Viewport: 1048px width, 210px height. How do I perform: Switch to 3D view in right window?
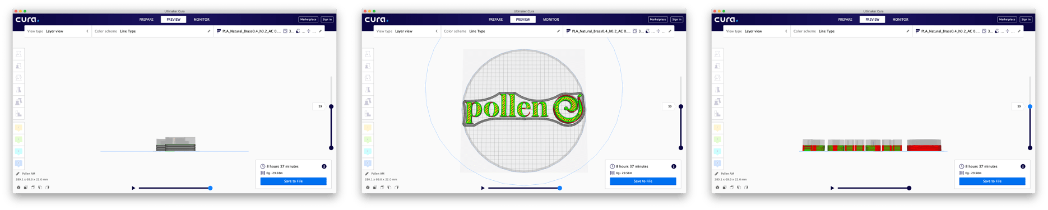click(717, 187)
